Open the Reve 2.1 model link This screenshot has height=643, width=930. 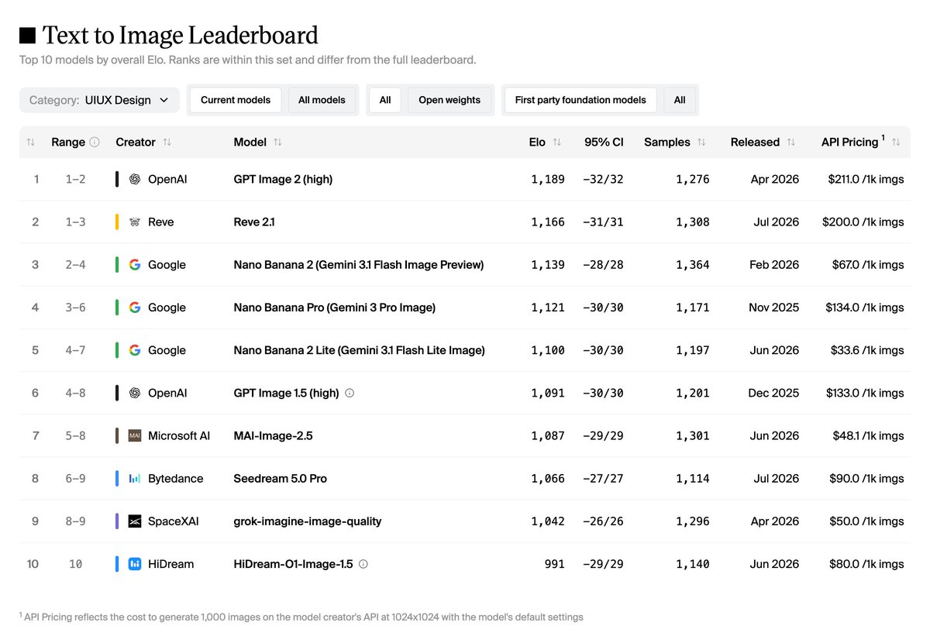coord(254,222)
